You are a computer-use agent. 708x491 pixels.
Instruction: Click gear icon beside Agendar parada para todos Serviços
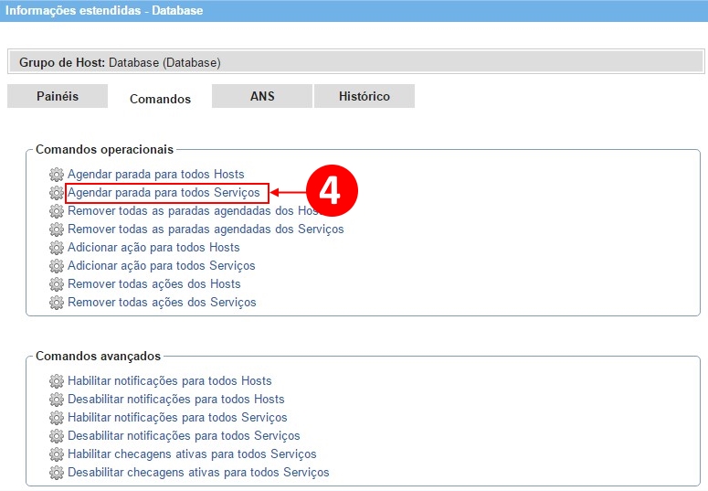(x=57, y=193)
